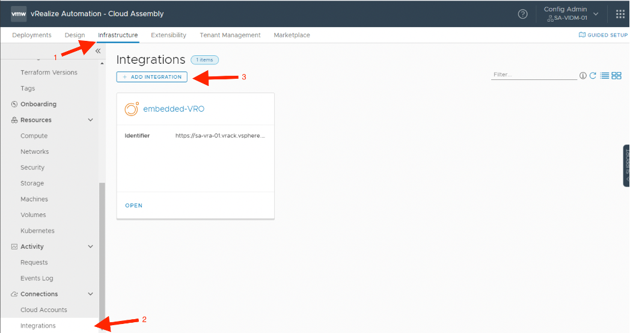Click the filter info icon
Screen dimensions: 630x333
(583, 76)
